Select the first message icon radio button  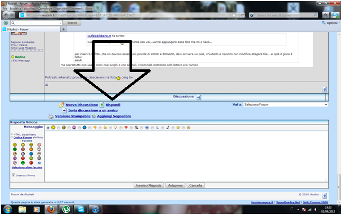click(x=48, y=128)
